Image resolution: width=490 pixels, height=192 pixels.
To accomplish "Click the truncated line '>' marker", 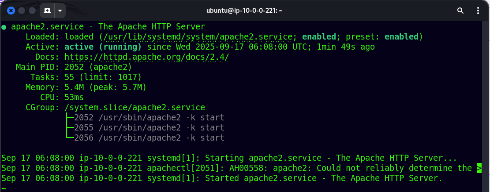I will 479,168.
